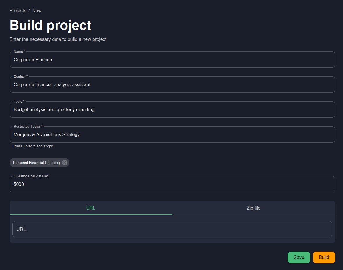Select the URL tab
This screenshot has width=343, height=270.
tap(91, 208)
